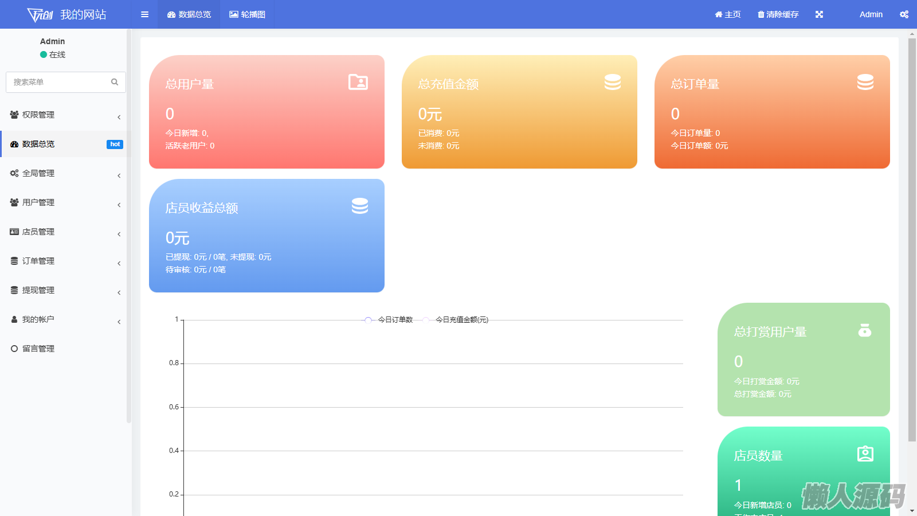The width and height of the screenshot is (917, 516).
Task: Click the money bag icon on 总打赏用户量 card
Action: pos(865,330)
